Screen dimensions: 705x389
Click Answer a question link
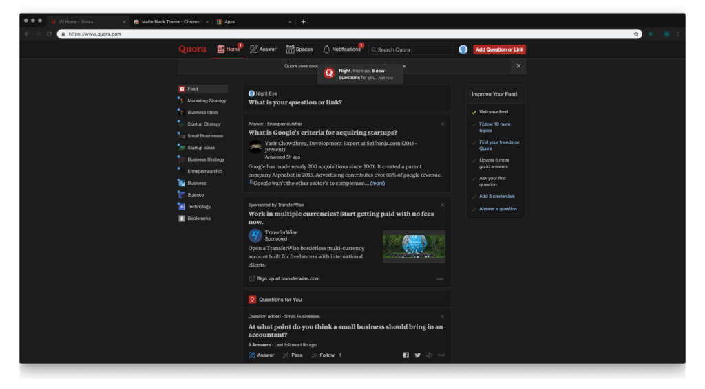498,209
